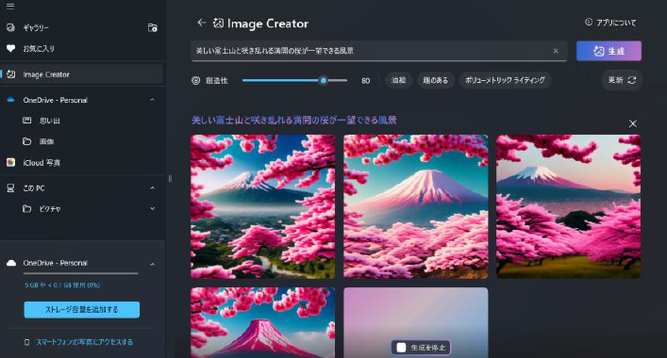The height and width of the screenshot is (358, 667).
Task: Click the sidebar splitter handle
Action: point(170,179)
